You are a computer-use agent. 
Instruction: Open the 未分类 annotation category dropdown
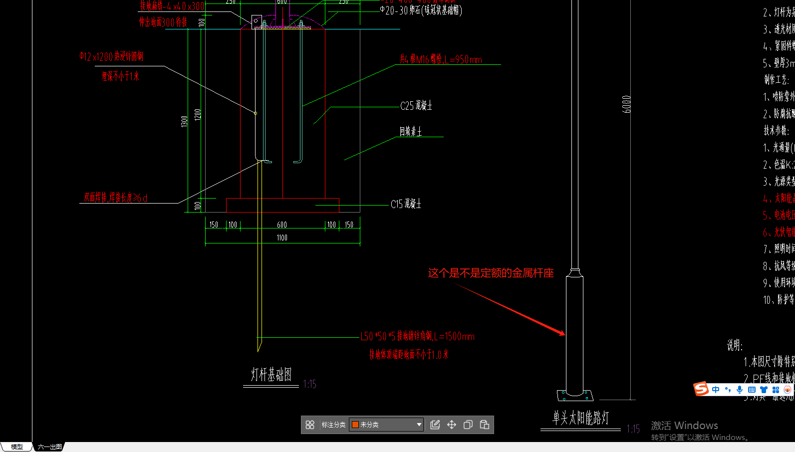386,425
